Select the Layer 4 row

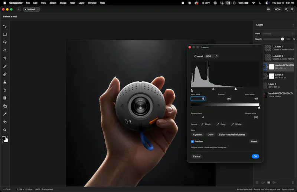279,86
